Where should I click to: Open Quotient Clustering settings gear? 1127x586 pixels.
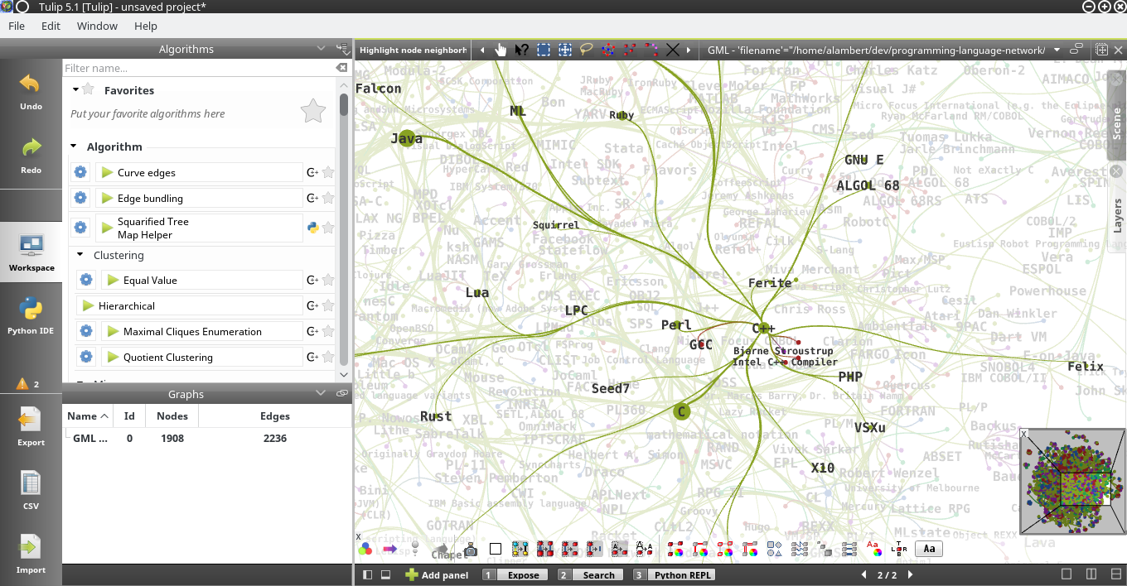(86, 357)
